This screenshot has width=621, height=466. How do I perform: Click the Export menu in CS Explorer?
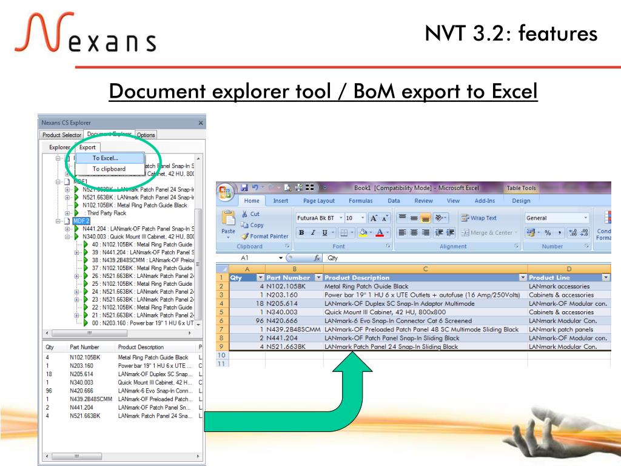tap(87, 147)
